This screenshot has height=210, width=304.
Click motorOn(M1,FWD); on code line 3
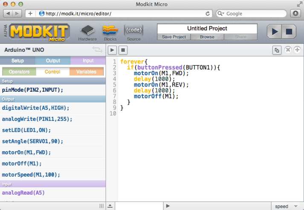[161, 73]
